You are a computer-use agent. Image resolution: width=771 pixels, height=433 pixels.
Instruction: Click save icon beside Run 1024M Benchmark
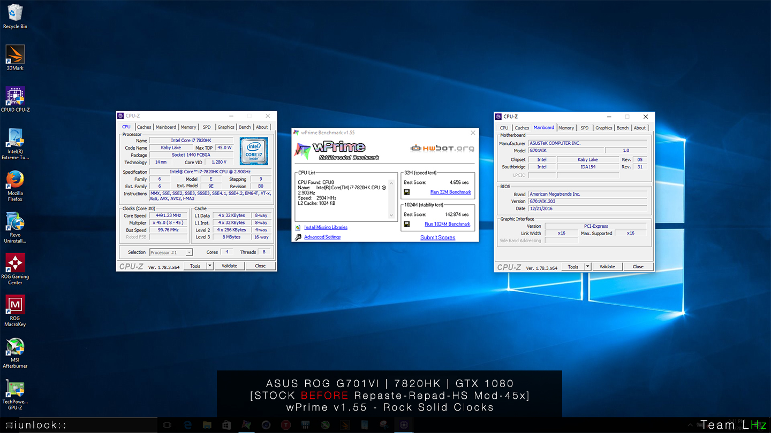(407, 224)
